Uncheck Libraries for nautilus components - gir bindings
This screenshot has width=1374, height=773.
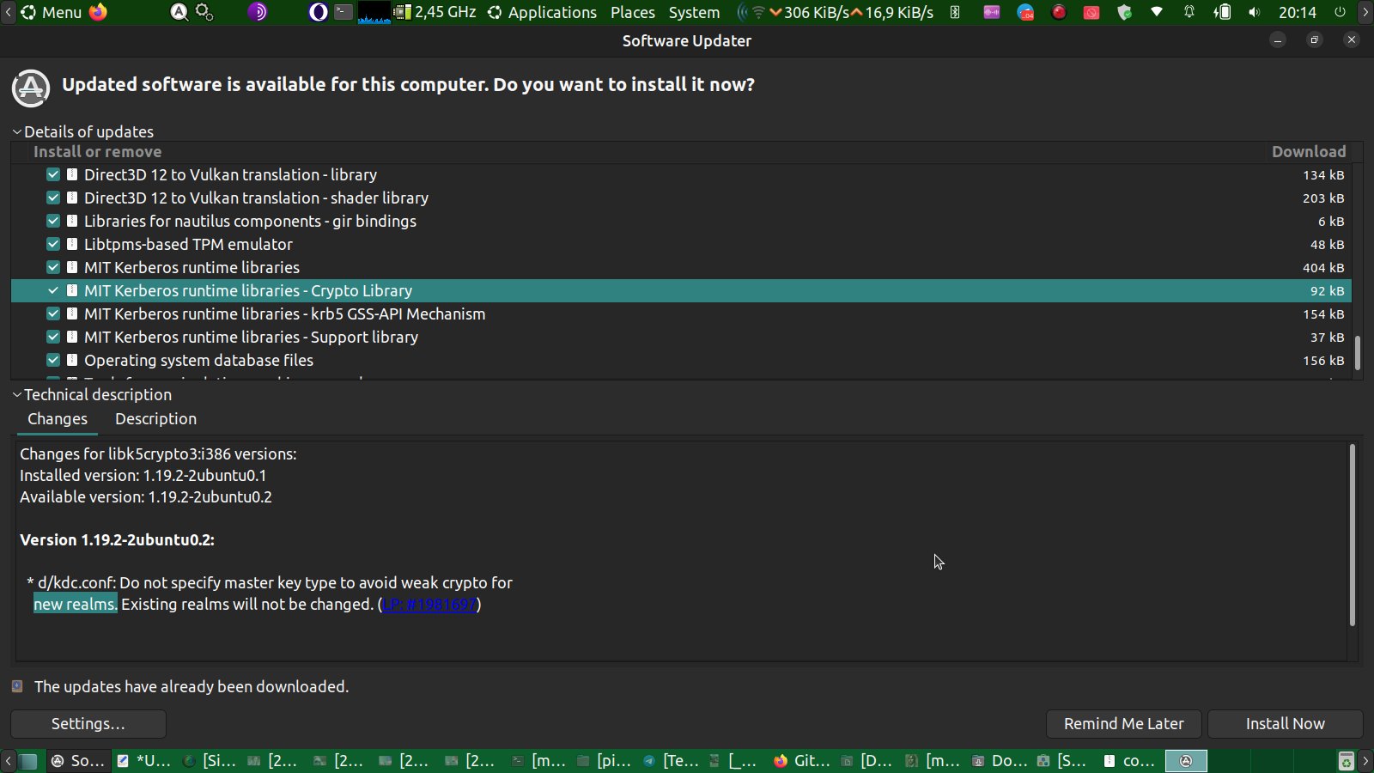(53, 221)
